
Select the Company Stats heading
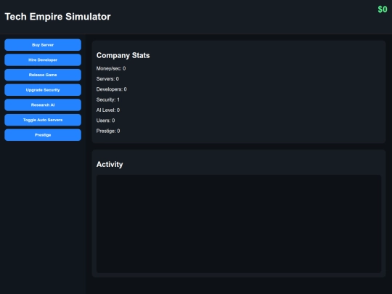coord(123,55)
